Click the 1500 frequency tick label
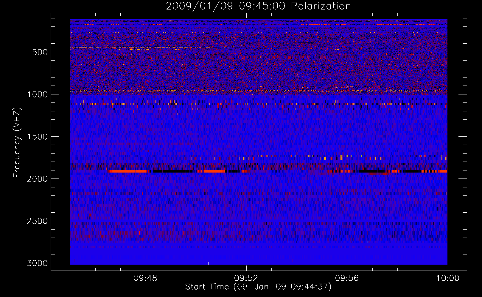 click(37, 137)
